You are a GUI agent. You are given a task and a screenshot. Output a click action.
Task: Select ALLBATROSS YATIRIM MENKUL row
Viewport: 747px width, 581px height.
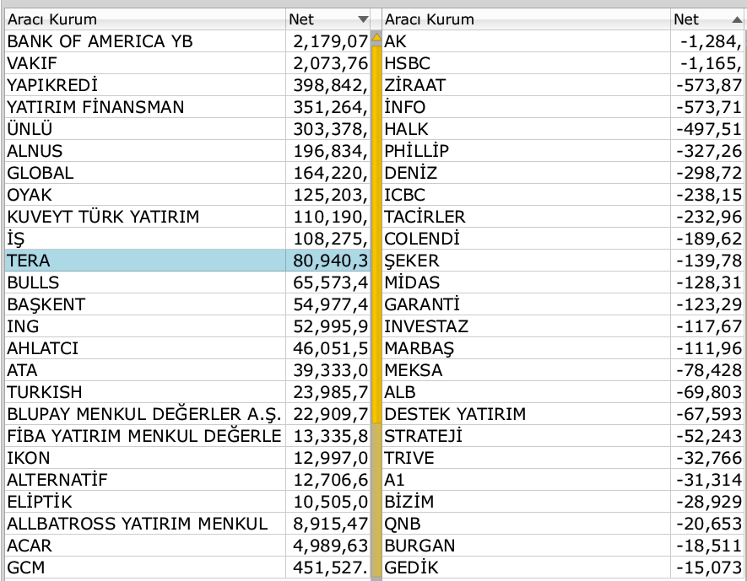coord(187,524)
